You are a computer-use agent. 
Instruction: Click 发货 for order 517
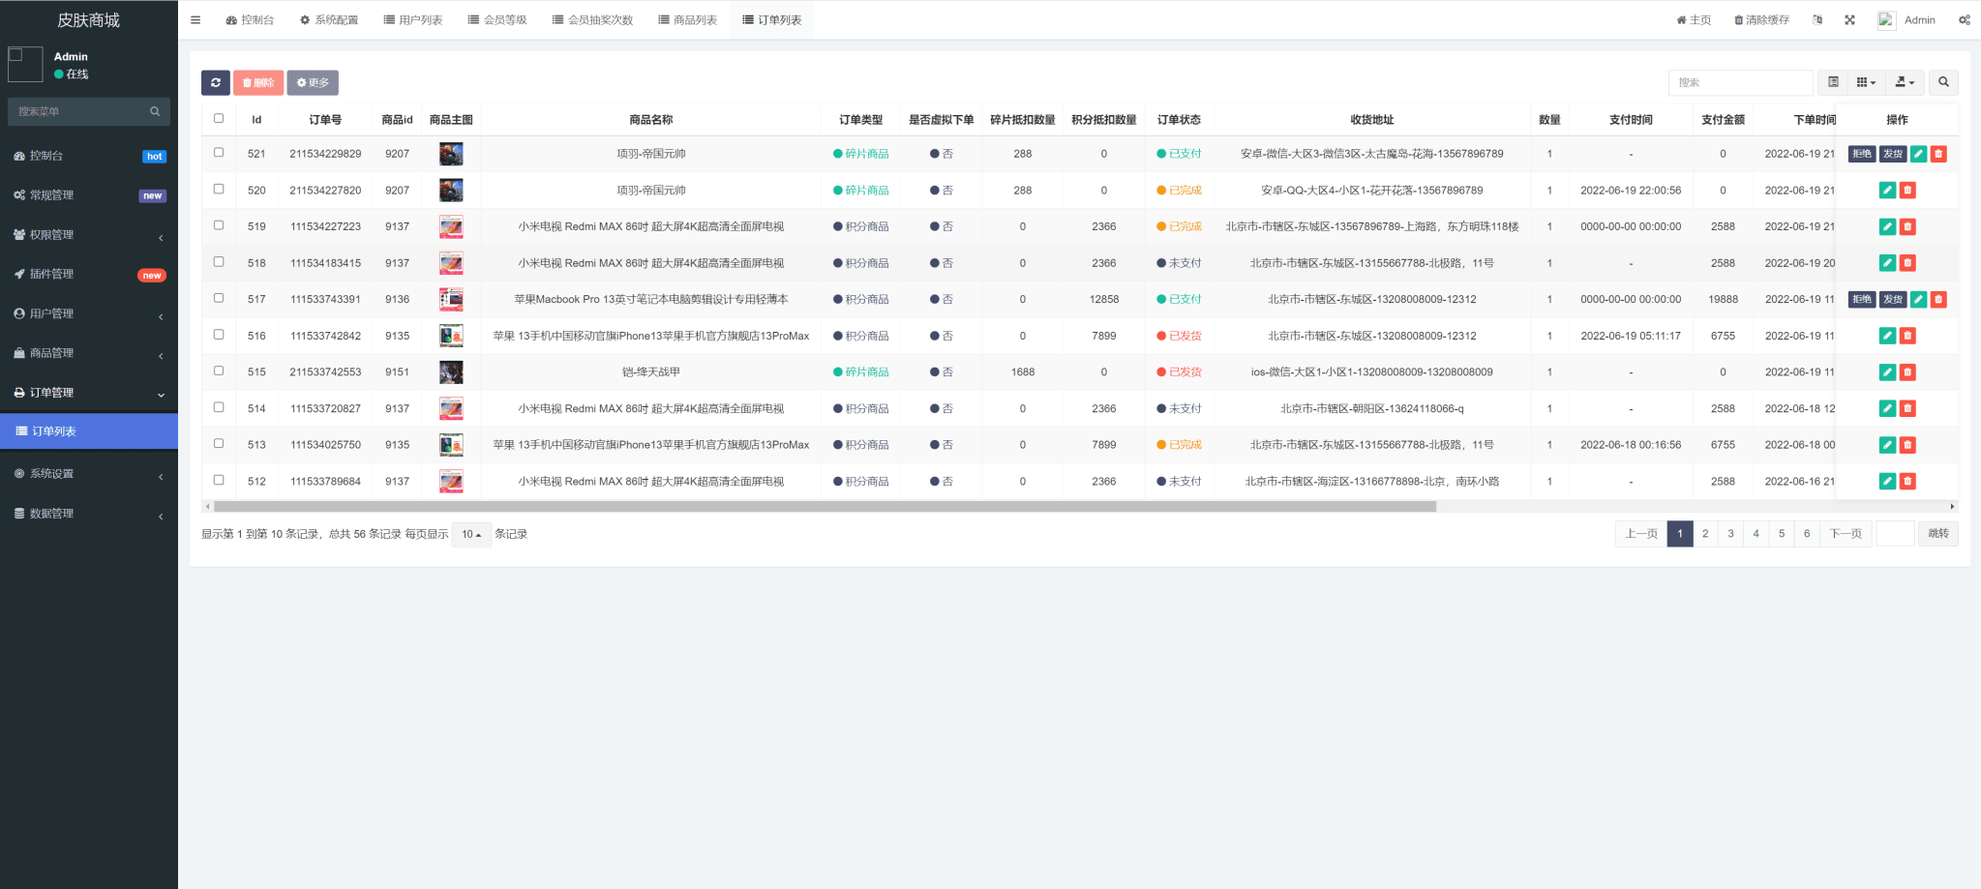tap(1893, 299)
